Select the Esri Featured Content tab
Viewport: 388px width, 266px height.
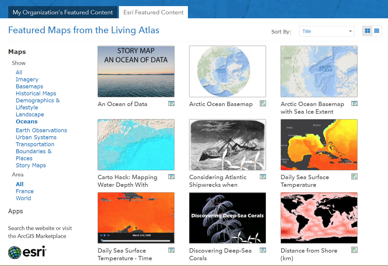[x=153, y=12]
